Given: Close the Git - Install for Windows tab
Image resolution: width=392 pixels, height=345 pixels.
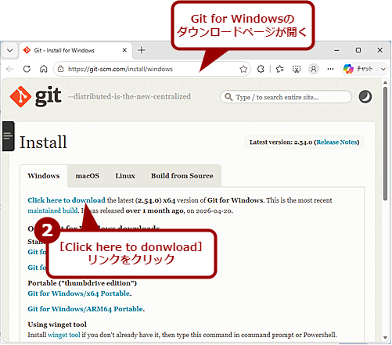Looking at the screenshot, I should tap(124, 50).
